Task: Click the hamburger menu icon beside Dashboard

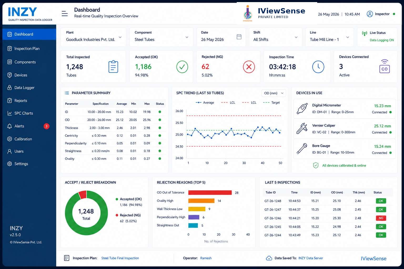Action: pos(65,13)
